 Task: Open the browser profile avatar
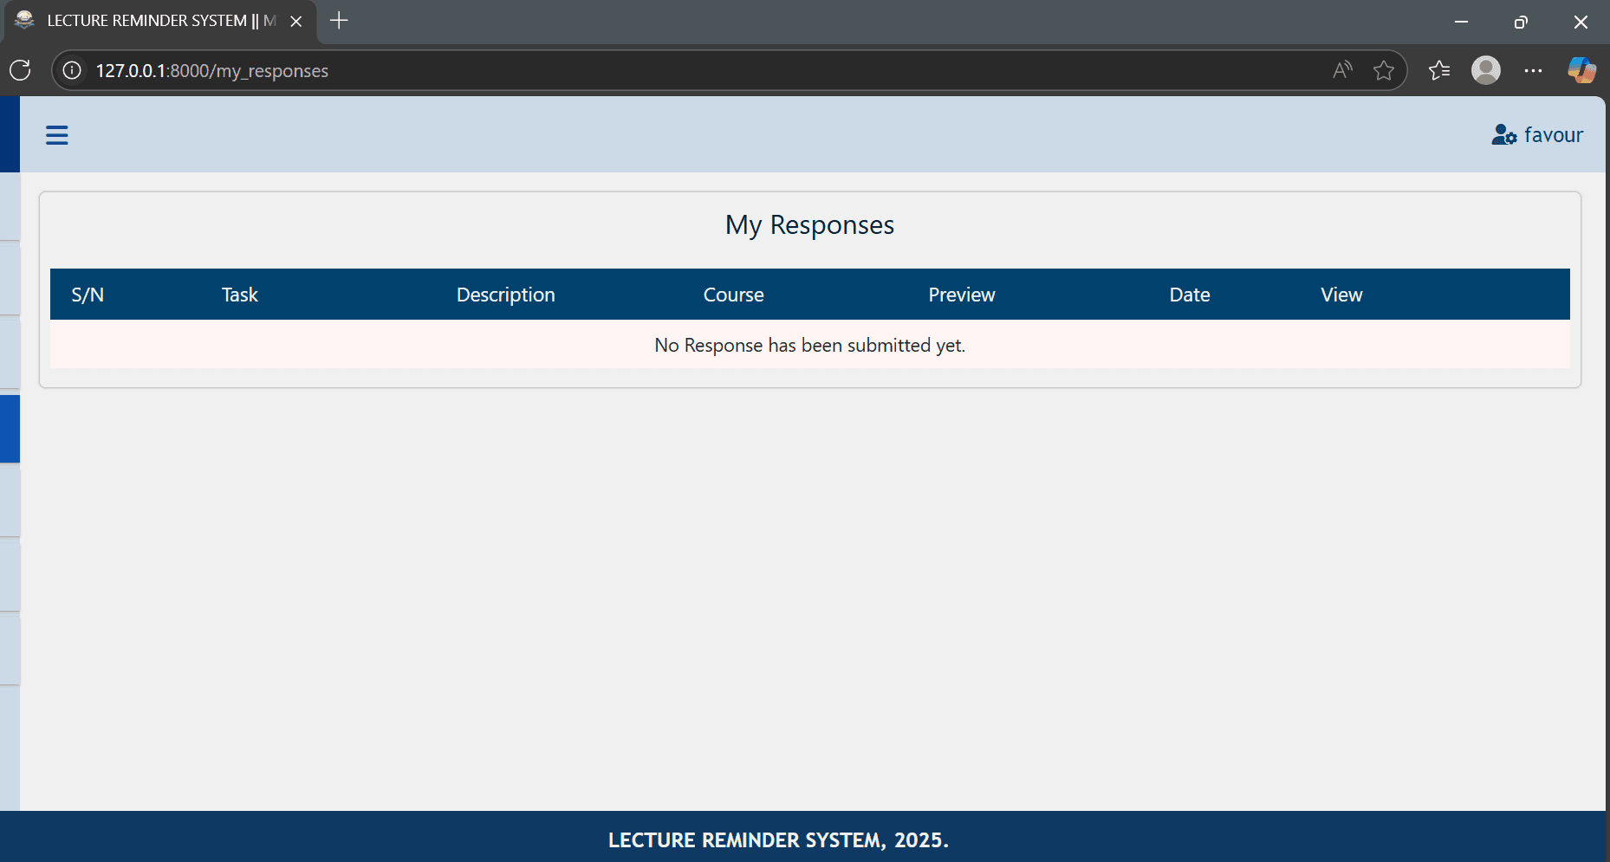point(1485,70)
